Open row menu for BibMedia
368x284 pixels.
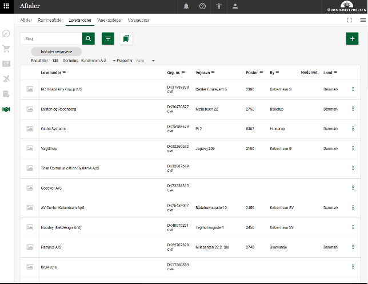[x=353, y=267]
